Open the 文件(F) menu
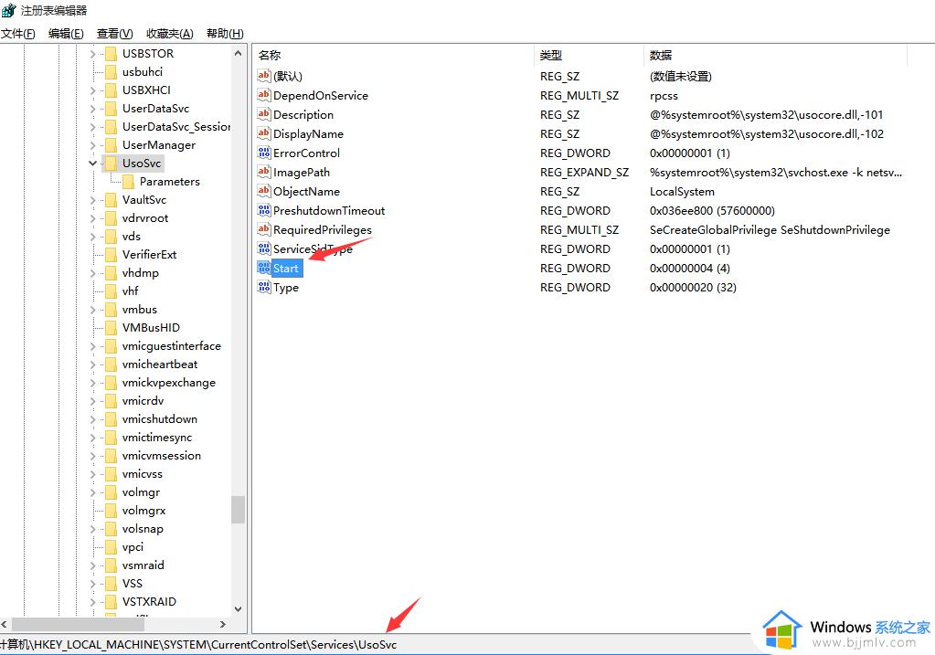935x655 pixels. 18,34
